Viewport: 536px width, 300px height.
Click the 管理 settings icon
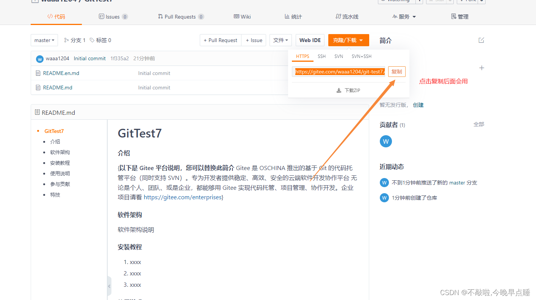click(x=454, y=17)
